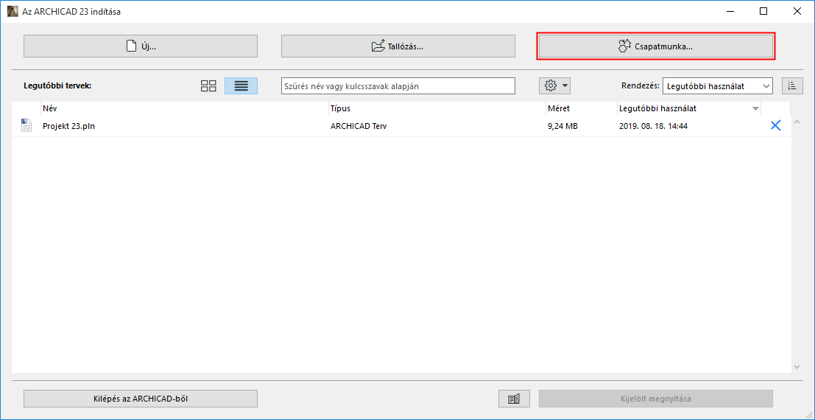The image size is (815, 420).
Task: Click the 2019. 08. 18. 14:44 date cell
Action: click(x=654, y=126)
